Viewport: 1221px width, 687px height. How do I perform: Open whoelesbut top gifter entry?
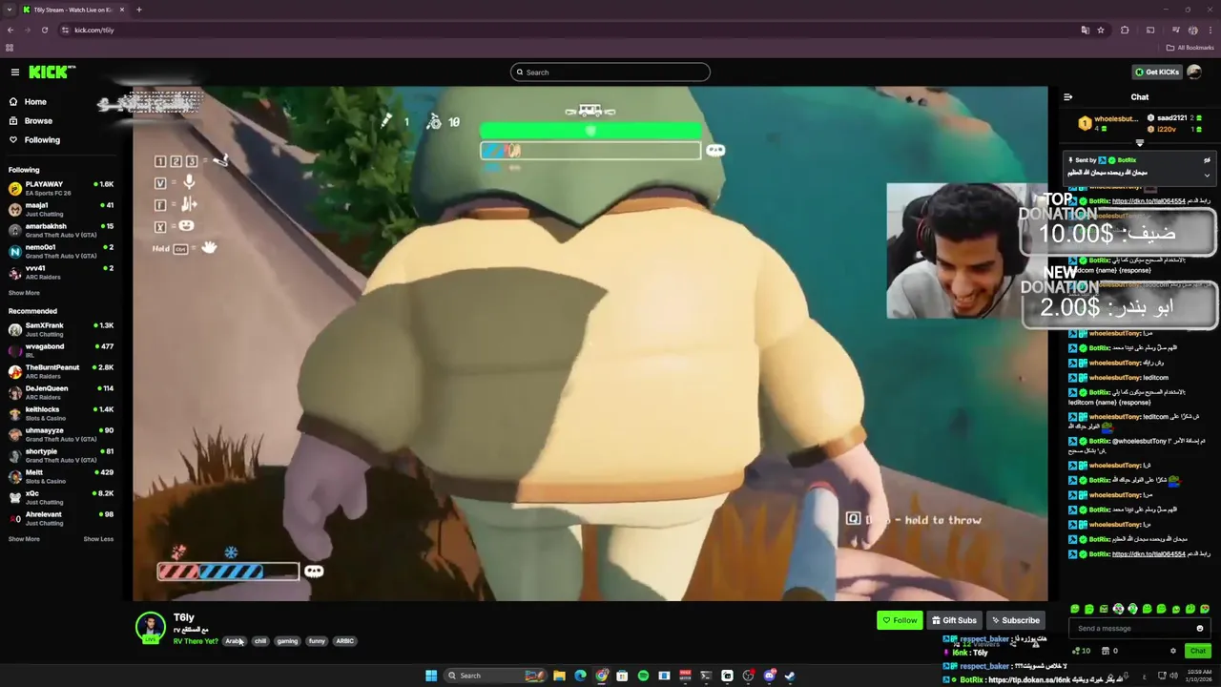[1109, 123]
